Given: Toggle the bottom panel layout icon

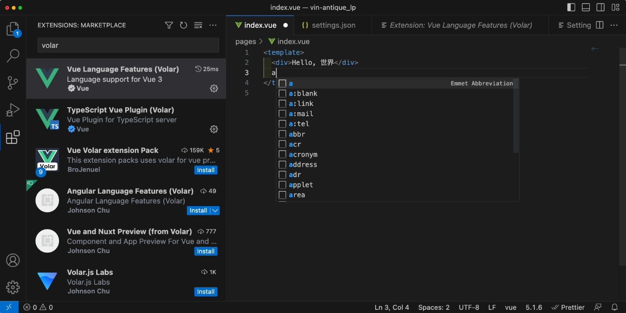Looking at the screenshot, I should pyautogui.click(x=586, y=8).
